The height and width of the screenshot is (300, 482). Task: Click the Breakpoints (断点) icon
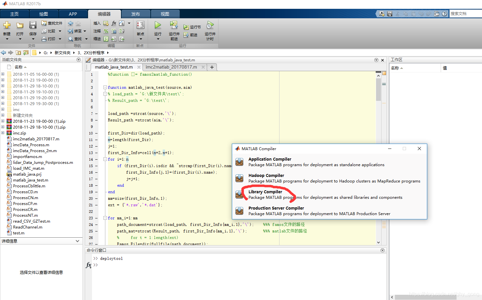point(141,25)
